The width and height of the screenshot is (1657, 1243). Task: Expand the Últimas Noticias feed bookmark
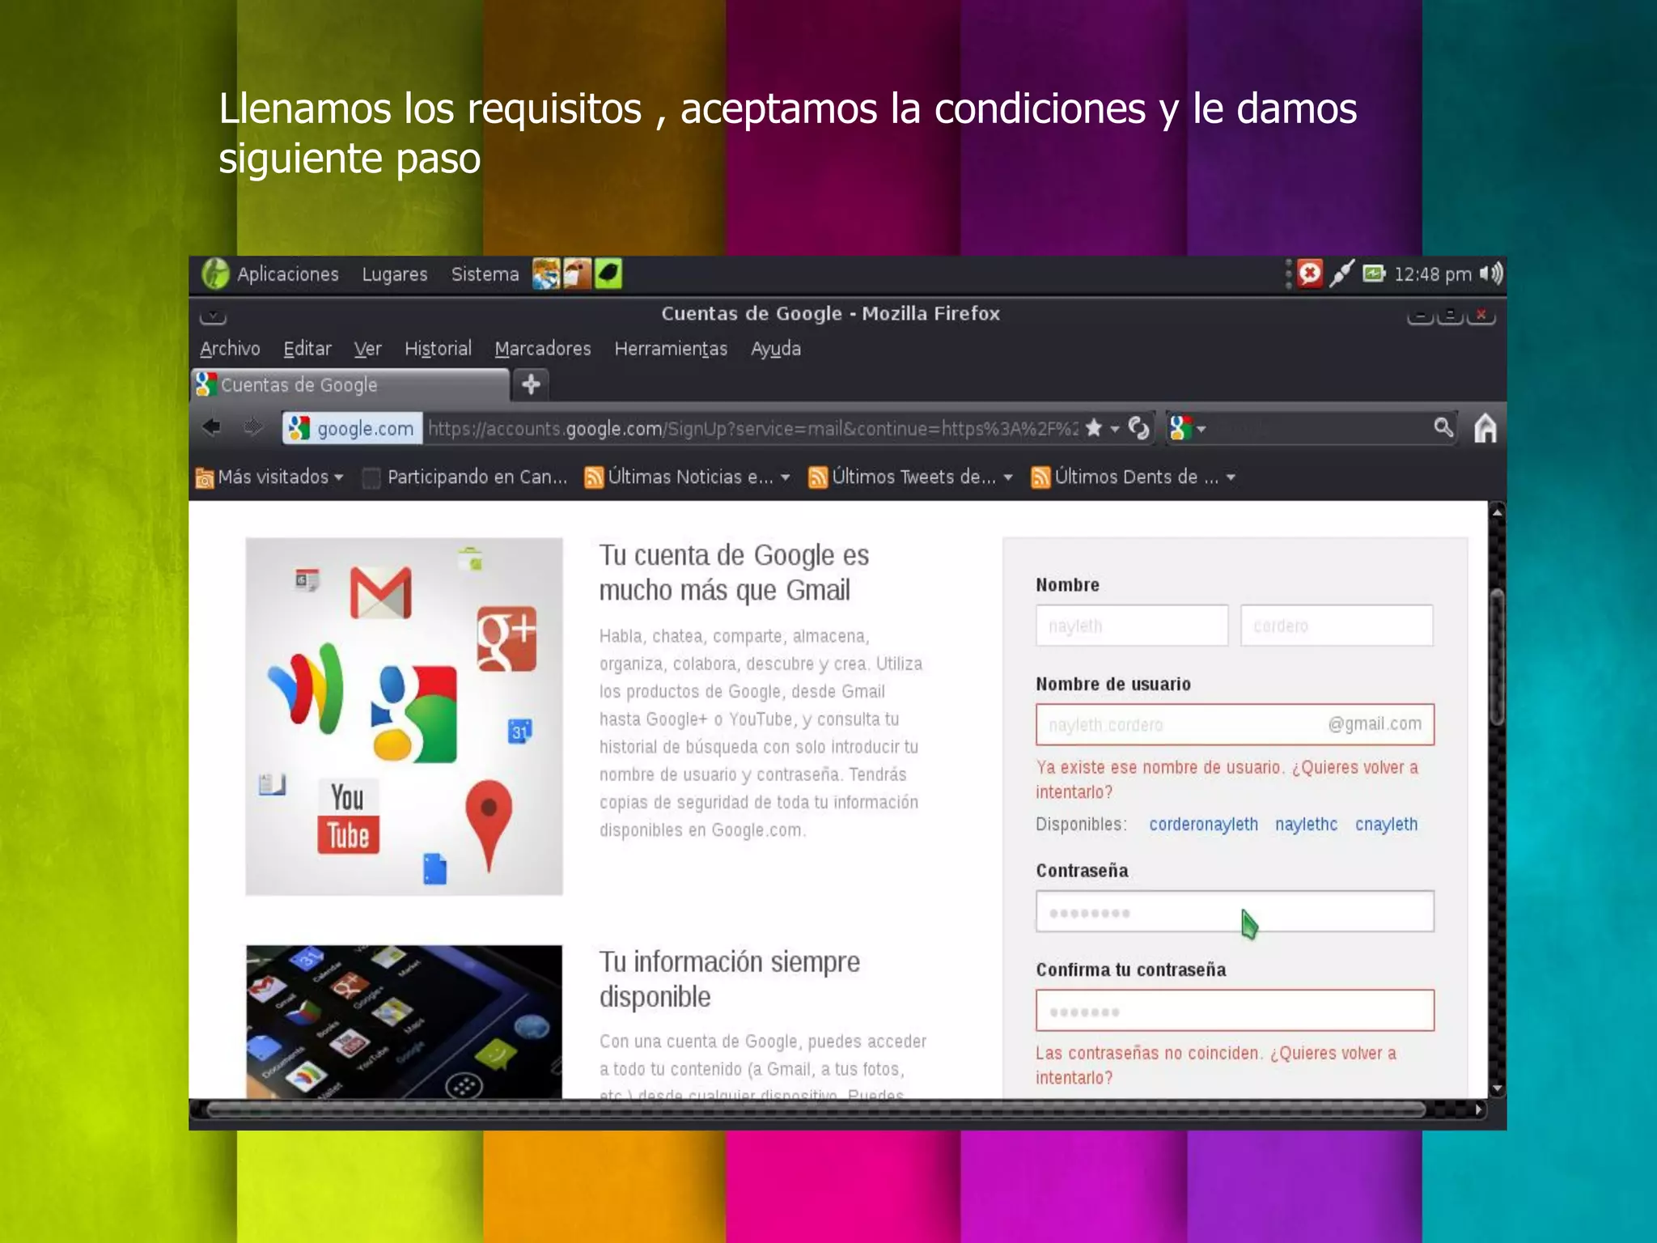point(687,477)
